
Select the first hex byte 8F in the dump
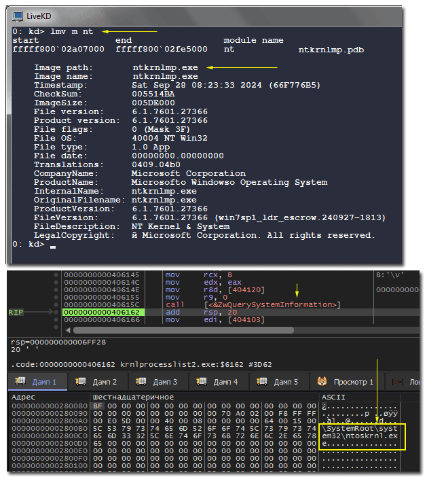[97, 406]
